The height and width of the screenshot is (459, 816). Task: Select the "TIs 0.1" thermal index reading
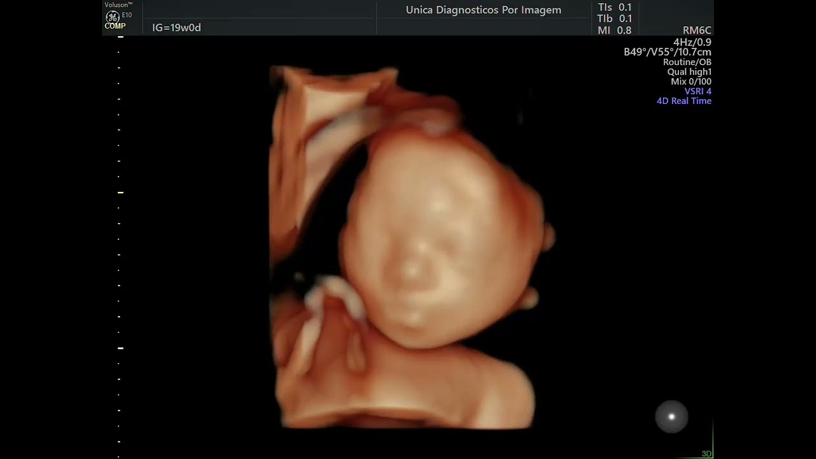tap(615, 8)
